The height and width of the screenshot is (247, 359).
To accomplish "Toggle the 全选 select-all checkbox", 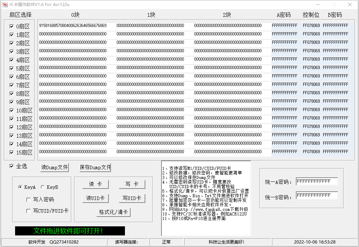I will tap(12, 166).
